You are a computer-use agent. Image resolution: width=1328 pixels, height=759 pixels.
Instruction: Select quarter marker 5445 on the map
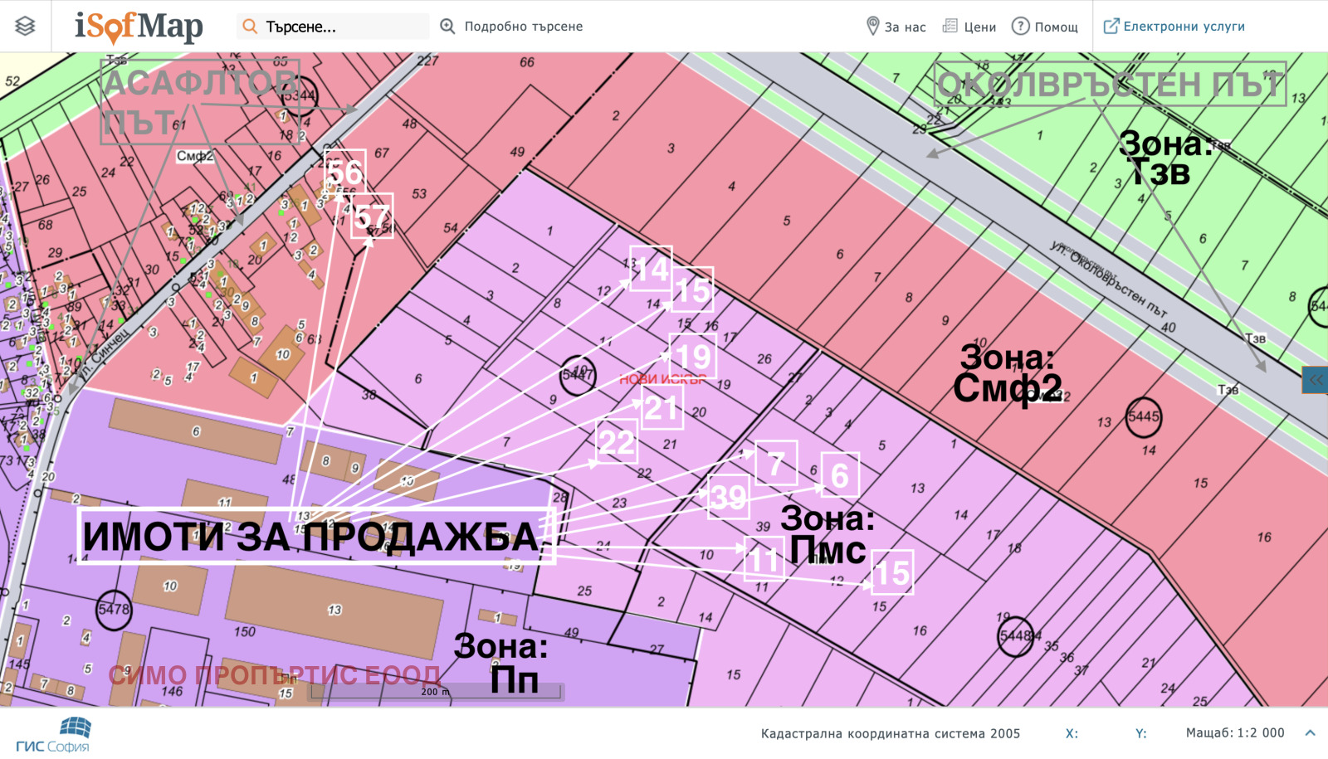tap(1144, 416)
